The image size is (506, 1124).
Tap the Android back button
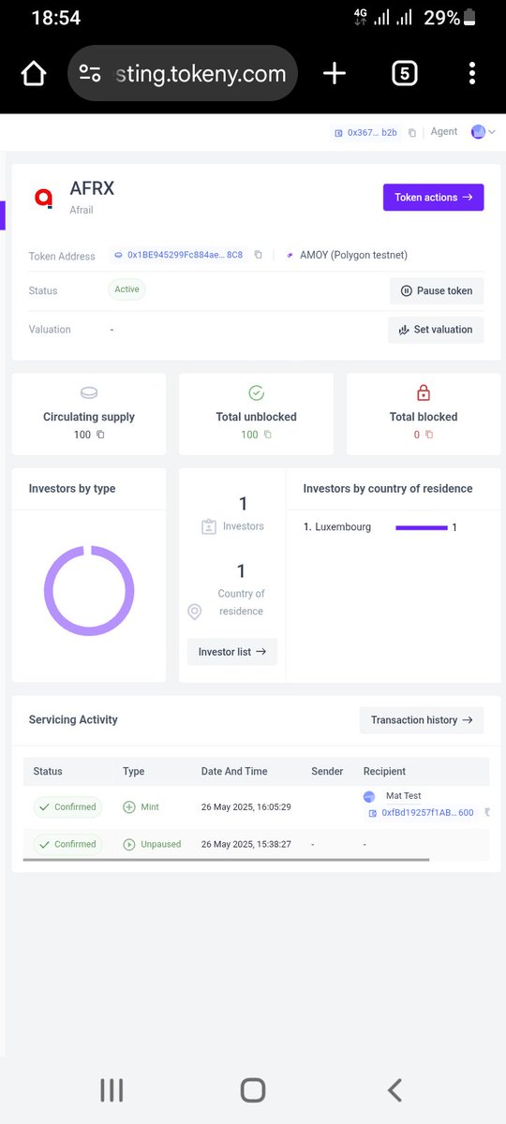[394, 1089]
